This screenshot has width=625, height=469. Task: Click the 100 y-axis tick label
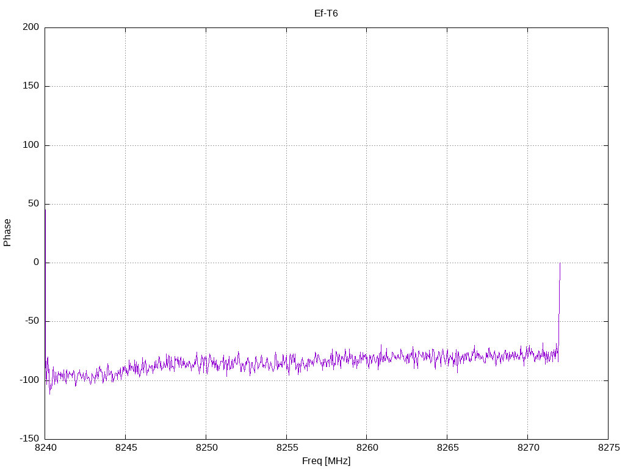coord(31,145)
